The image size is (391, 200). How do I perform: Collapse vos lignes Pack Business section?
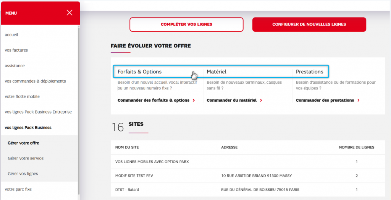(28, 127)
